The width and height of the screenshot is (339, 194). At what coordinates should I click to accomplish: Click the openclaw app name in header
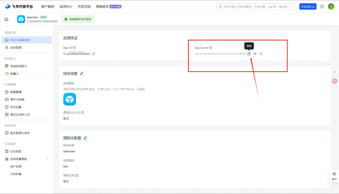coord(32,17)
